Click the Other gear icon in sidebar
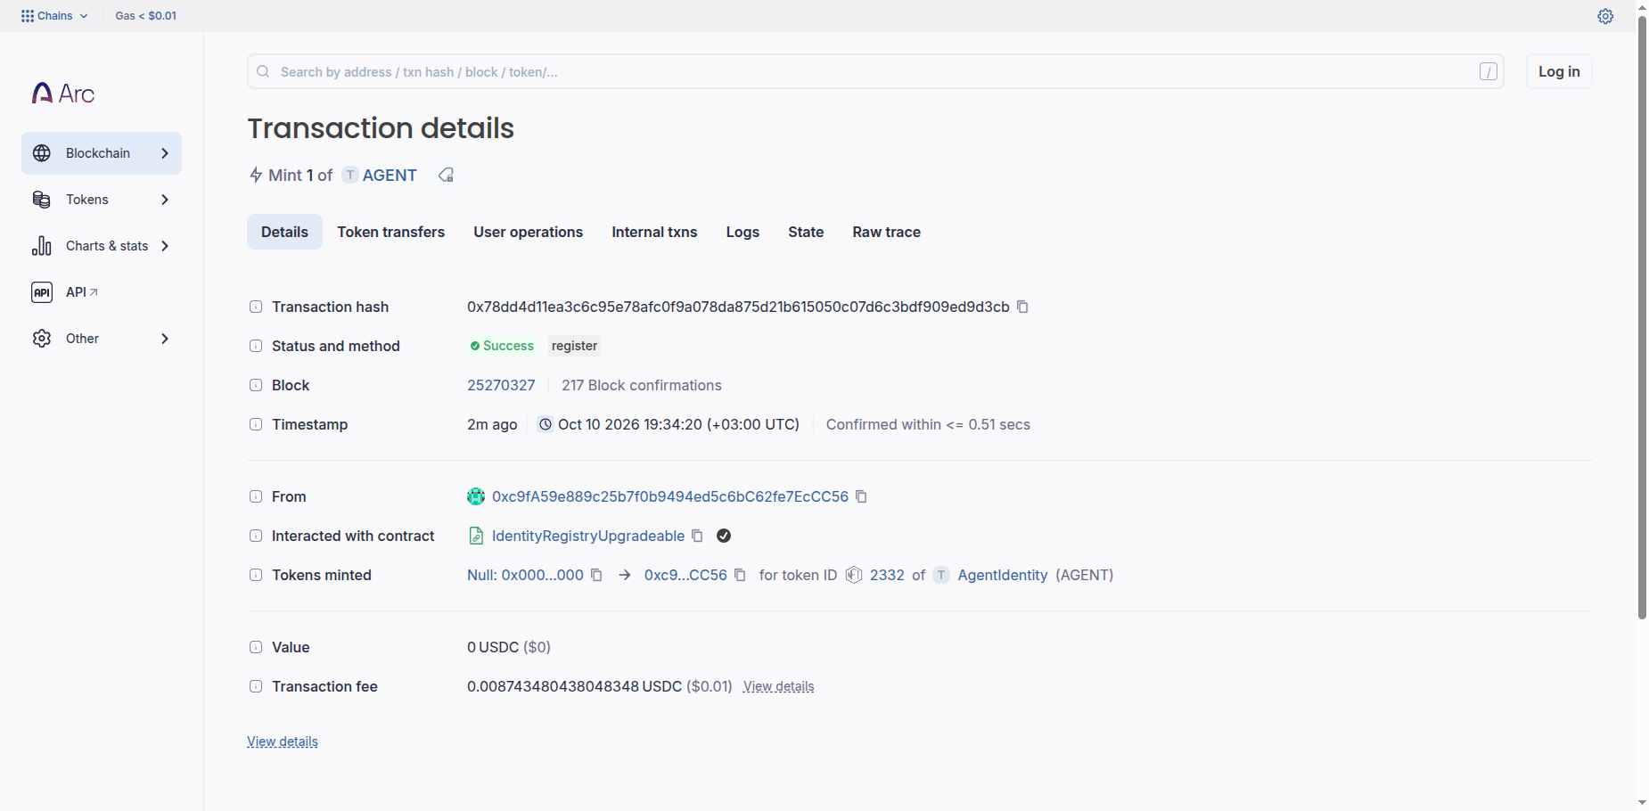The image size is (1649, 811). click(x=42, y=339)
